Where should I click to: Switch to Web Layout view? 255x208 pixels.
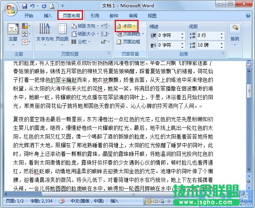point(162,201)
